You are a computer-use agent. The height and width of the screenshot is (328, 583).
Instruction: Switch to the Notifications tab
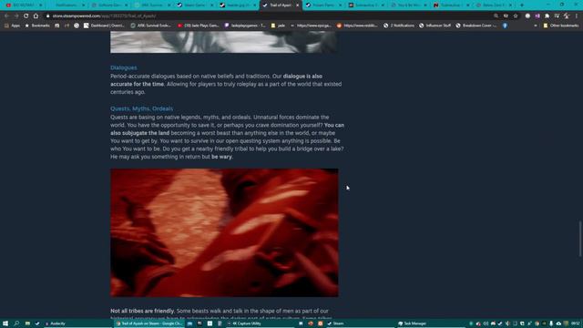point(66,5)
